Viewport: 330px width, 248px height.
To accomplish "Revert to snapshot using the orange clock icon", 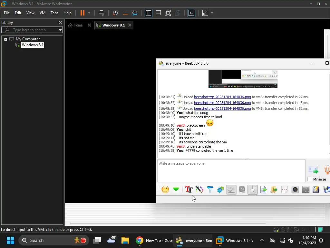I will (x=125, y=13).
